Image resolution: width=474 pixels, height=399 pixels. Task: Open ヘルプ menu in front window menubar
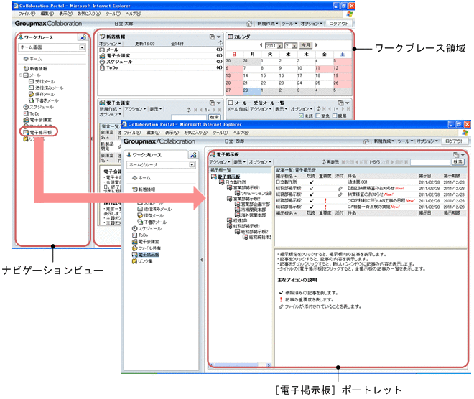241,133
